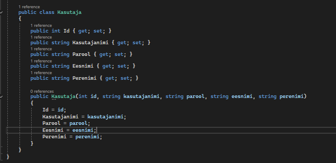Image resolution: width=336 pixels, height=163 pixels.
Task: Open the reference link above Perenimi property
Action: coord(41,73)
